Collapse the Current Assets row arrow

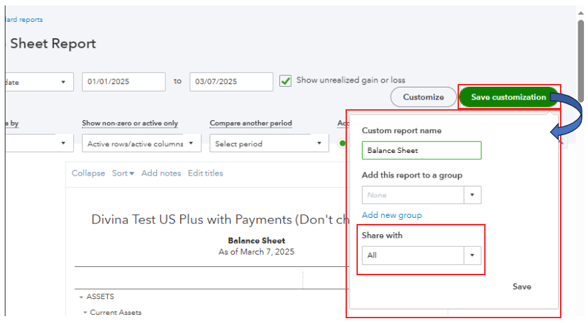click(85, 313)
